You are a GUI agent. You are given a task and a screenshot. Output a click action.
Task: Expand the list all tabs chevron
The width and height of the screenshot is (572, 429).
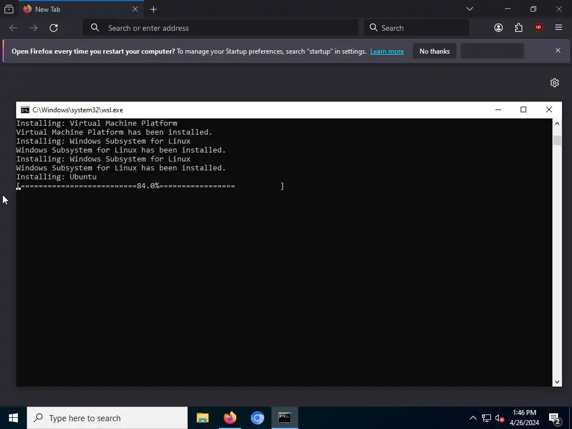469,9
